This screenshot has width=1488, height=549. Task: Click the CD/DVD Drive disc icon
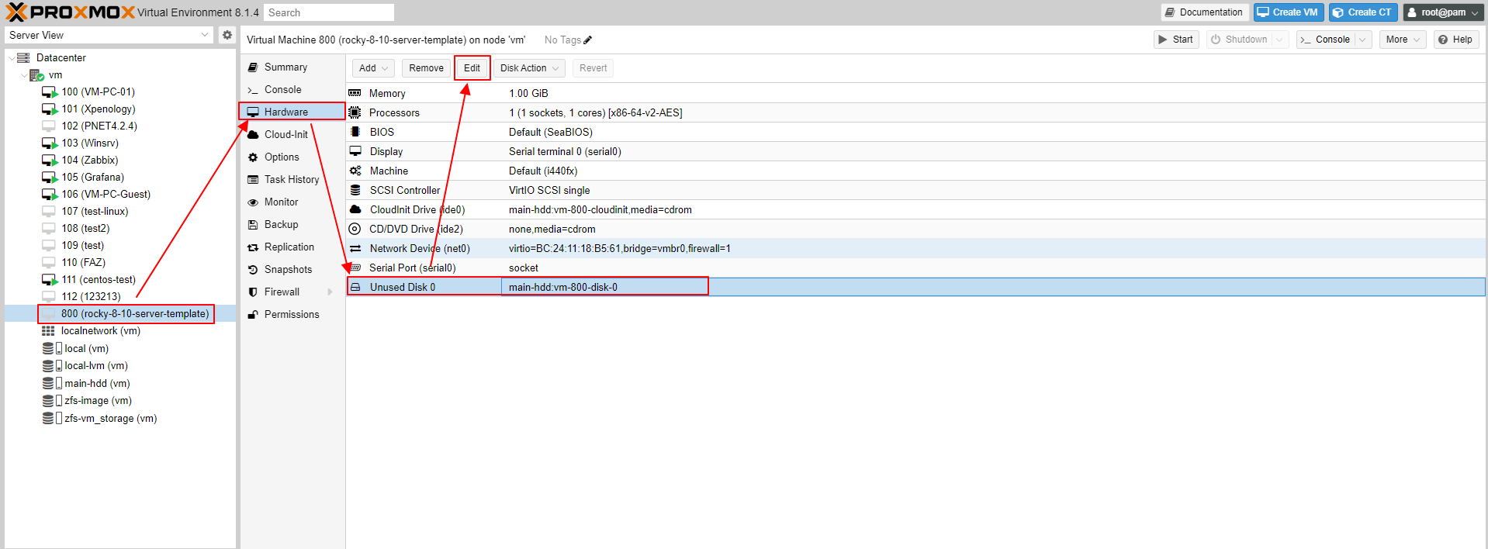coord(355,229)
